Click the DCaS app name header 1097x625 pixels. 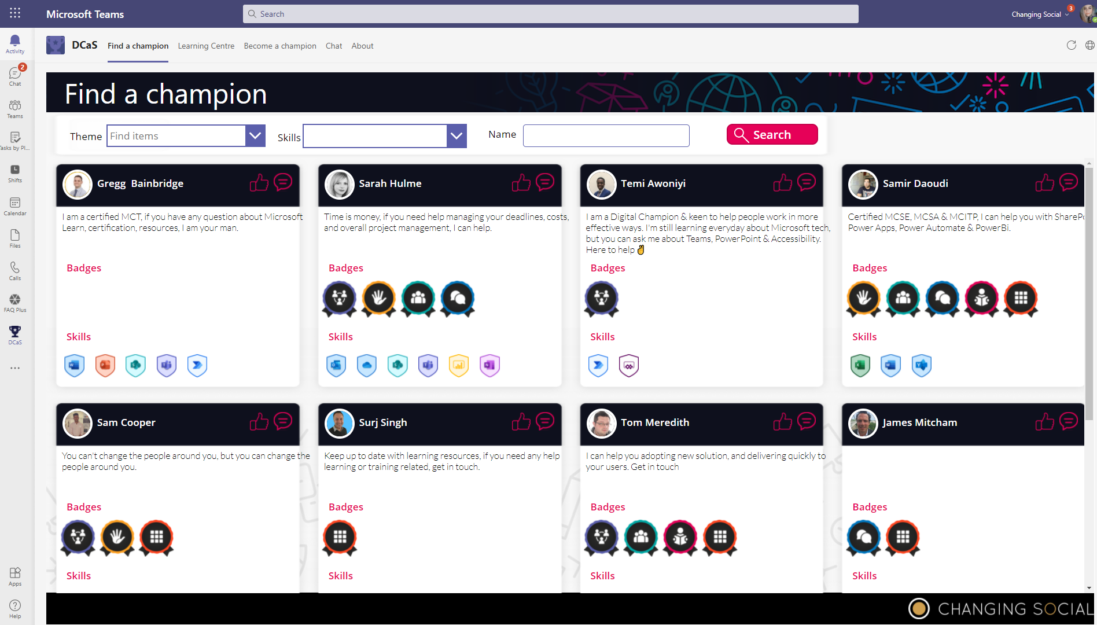[x=84, y=45]
